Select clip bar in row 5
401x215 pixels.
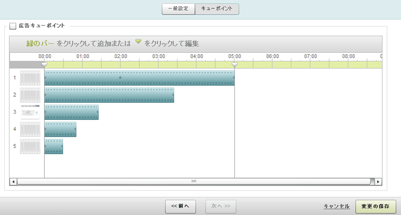pos(54,147)
